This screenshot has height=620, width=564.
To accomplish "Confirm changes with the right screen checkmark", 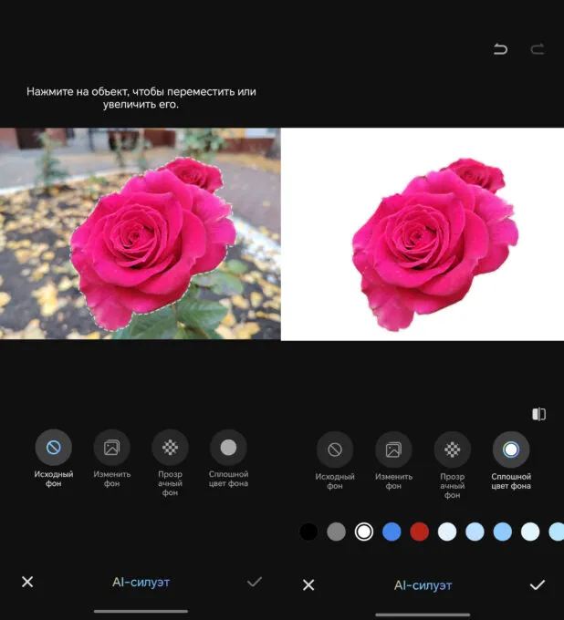I will tap(538, 584).
